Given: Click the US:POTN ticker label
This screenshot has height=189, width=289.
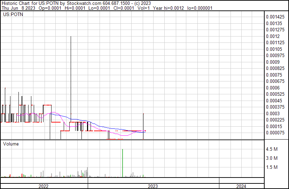Looking at the screenshot, I should 11,15.
